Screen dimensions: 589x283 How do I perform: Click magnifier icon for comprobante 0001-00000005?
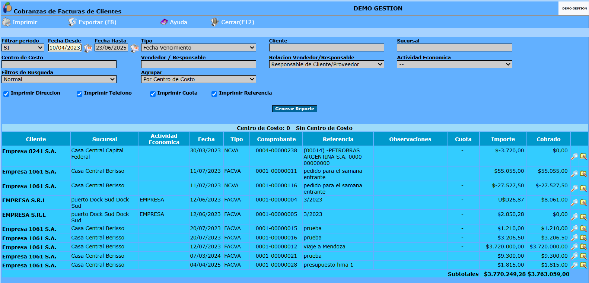click(574, 217)
